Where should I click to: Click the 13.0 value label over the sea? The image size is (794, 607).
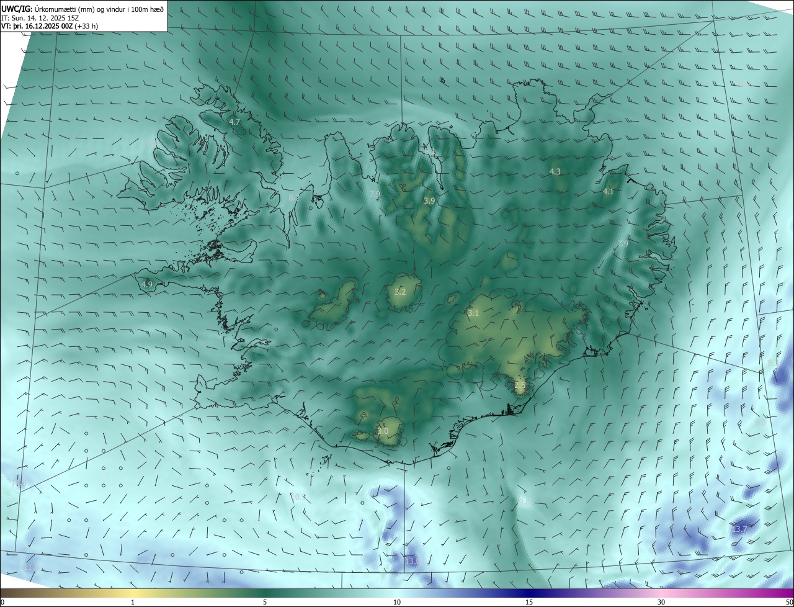413,562
